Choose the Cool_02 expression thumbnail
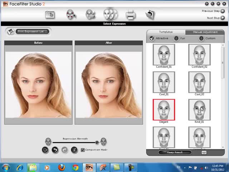This screenshot has width=229, height=172. [199, 82]
